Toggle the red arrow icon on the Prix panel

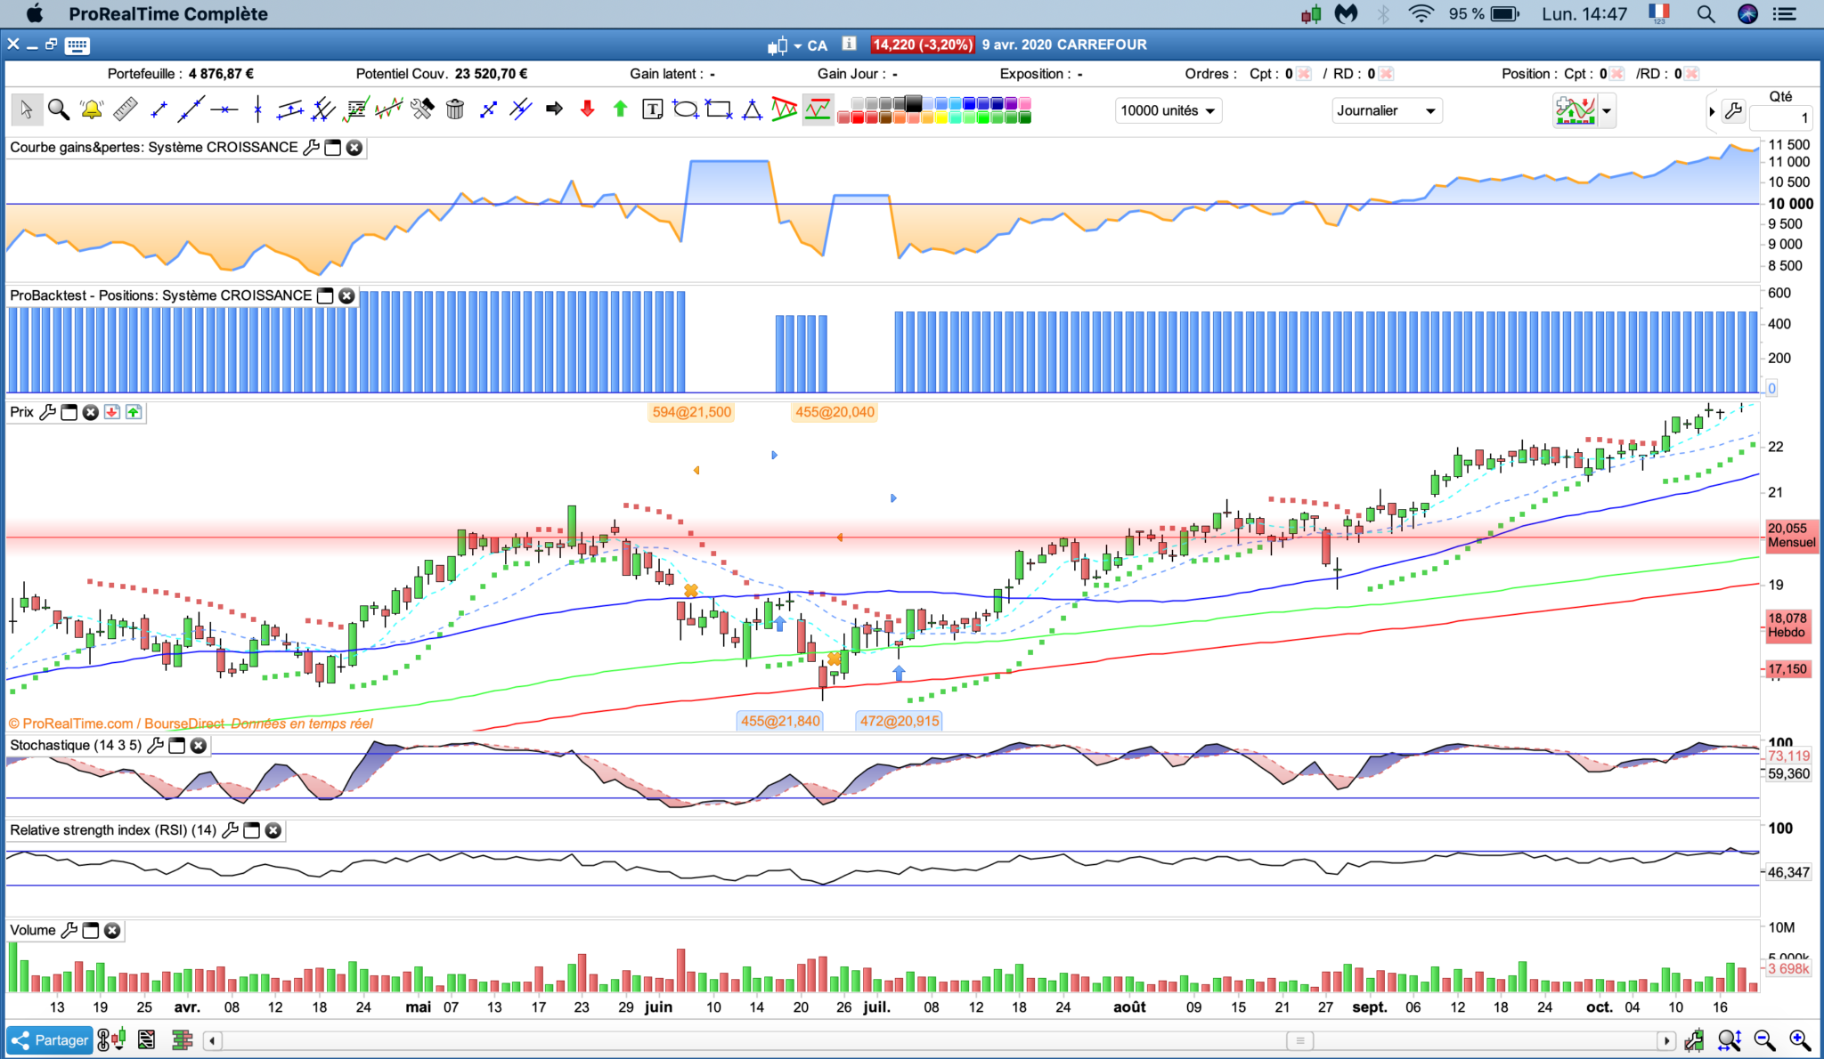(112, 412)
